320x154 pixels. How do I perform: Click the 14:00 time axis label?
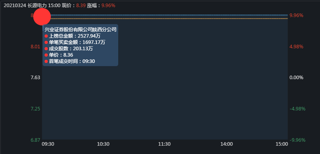click(x=226, y=144)
